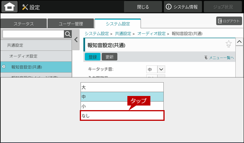Click the オーディオ設定 breadcrumb link
244x143 pixels.
151,34
